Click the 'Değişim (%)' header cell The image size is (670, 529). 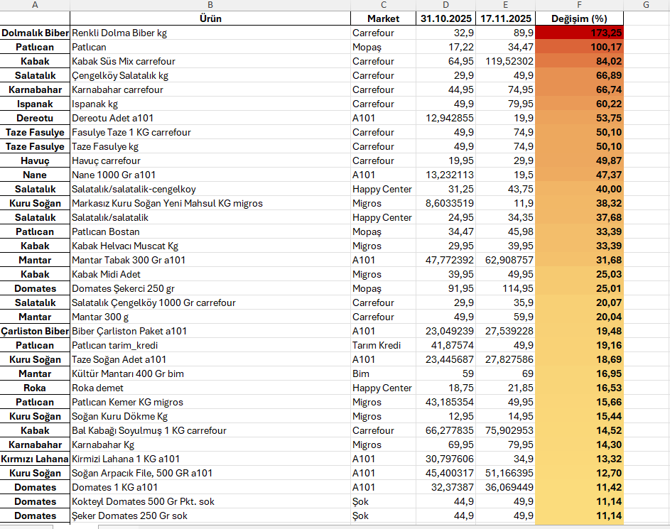[x=580, y=18]
